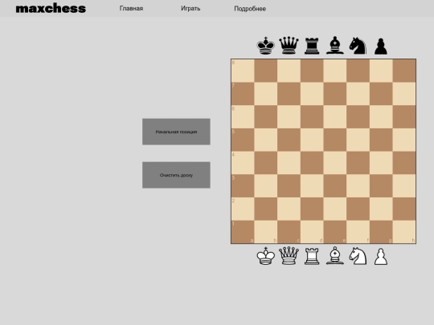434x325 pixels.
Task: Click square d4 on the chessboard
Action: coord(312,163)
